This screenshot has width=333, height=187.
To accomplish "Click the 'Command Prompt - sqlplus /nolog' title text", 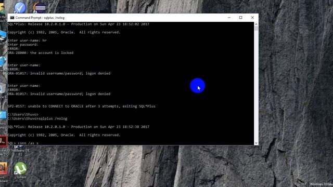I will tap(40, 18).
